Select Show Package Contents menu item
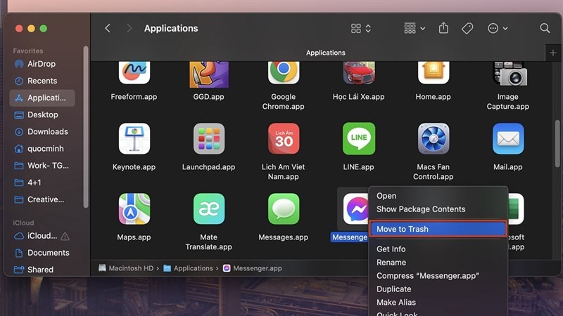 click(x=421, y=209)
